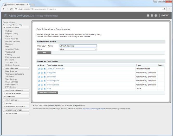Expand the EVENT GATEWAYS section
This screenshot has width=173, height=136.
(16, 100)
